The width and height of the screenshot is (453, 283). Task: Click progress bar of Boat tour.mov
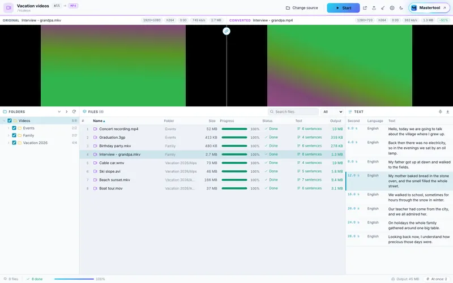click(234, 188)
